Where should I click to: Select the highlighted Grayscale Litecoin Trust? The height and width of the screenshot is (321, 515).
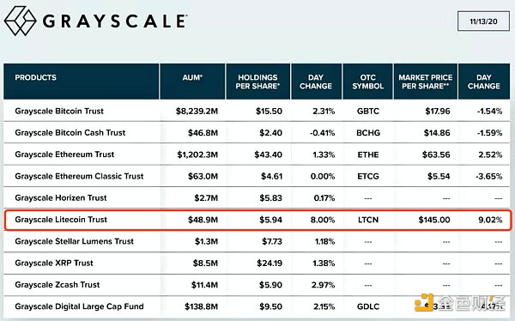pyautogui.click(x=257, y=220)
